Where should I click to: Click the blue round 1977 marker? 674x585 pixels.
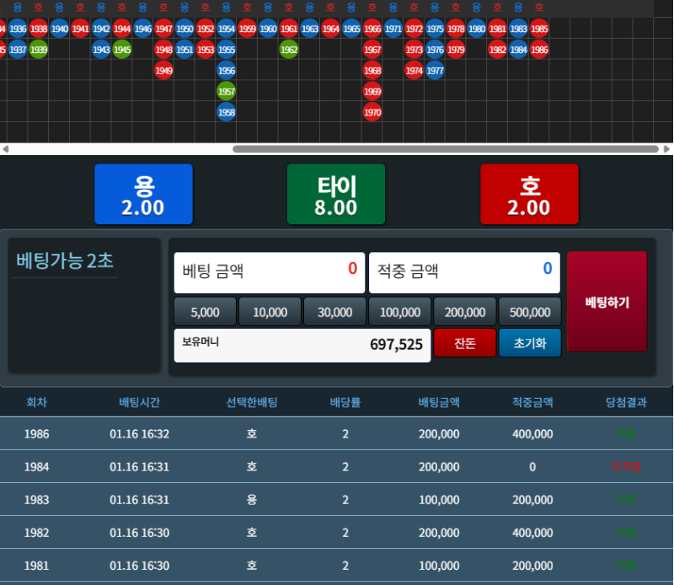click(x=435, y=71)
